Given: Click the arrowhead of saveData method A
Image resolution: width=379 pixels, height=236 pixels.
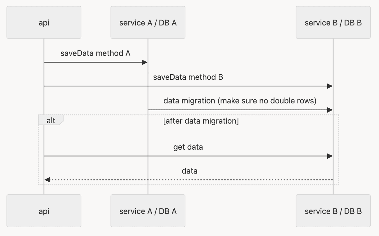Looking at the screenshot, I should tap(145, 62).
